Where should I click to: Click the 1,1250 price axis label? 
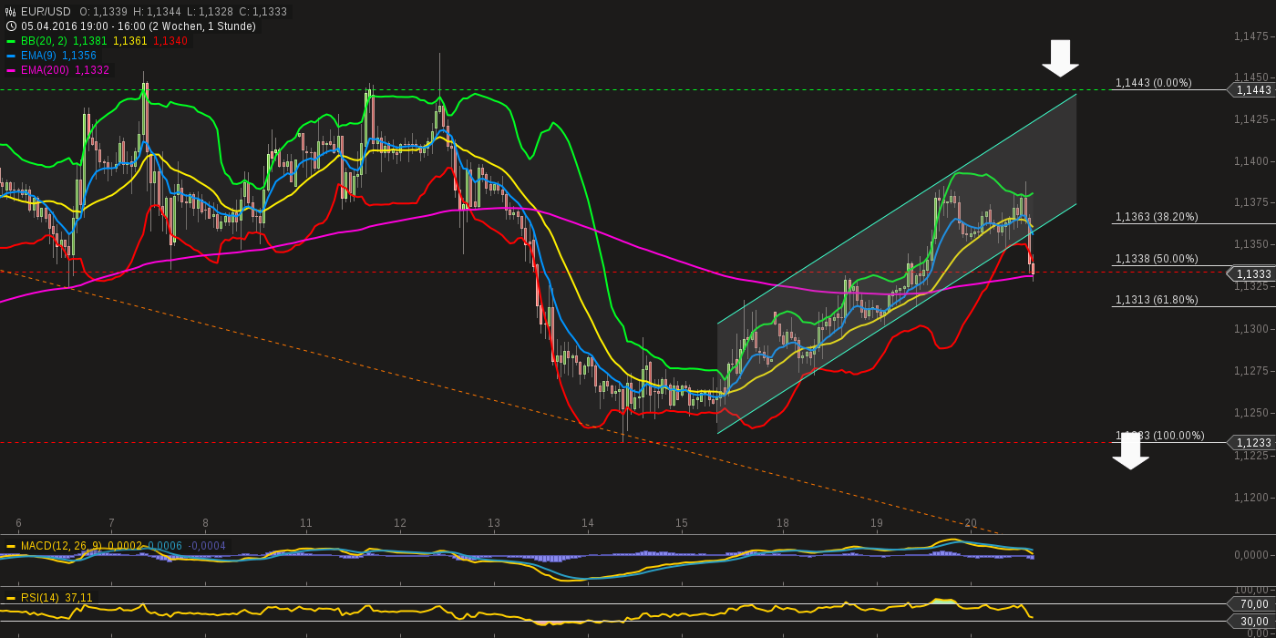click(x=1250, y=412)
